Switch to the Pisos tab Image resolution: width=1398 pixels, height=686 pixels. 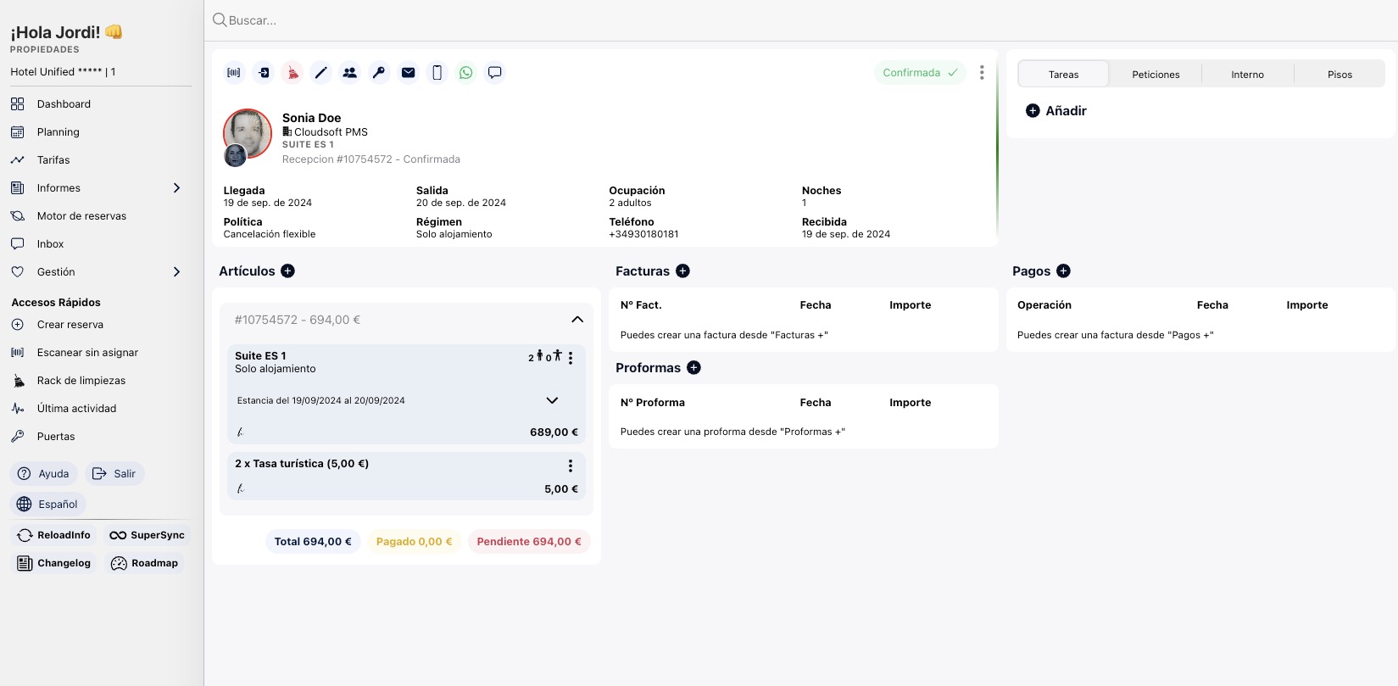tap(1340, 75)
